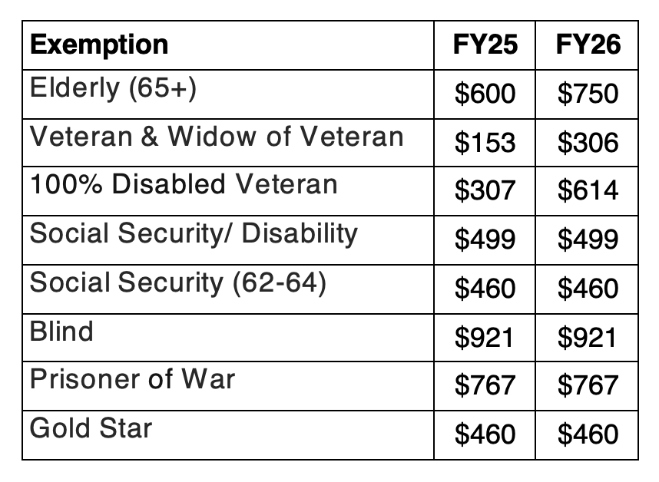Select the $306 FY26 amount
Viewport: 659px width, 482px height.
pyautogui.click(x=588, y=143)
